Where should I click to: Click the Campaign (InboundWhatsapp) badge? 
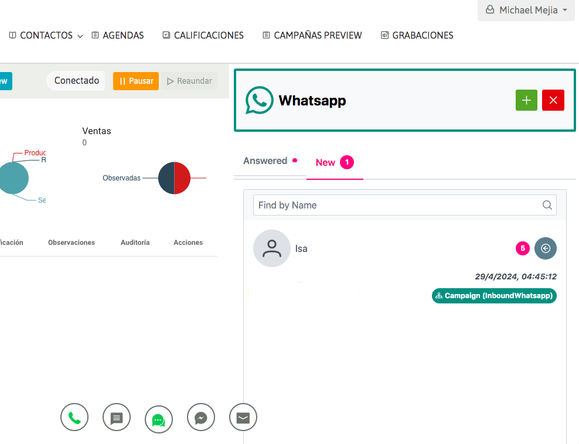[494, 296]
